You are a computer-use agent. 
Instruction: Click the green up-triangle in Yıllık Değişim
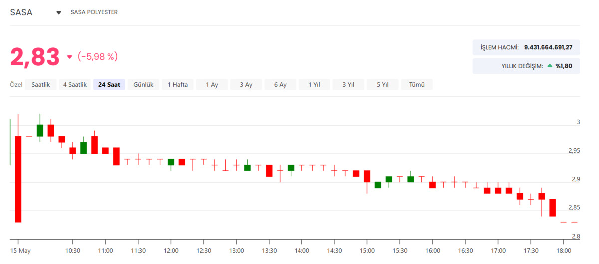click(550, 66)
